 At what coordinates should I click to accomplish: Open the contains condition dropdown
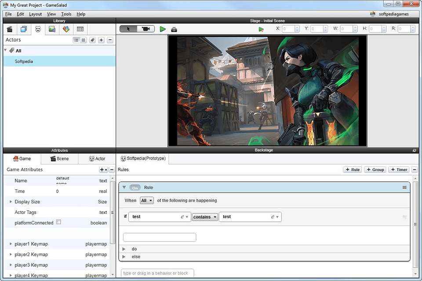click(205, 216)
